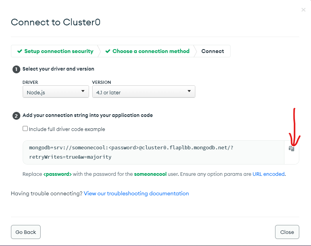Click the Choose a connection method checkmark
The width and height of the screenshot is (311, 246).
pyautogui.click(x=108, y=51)
